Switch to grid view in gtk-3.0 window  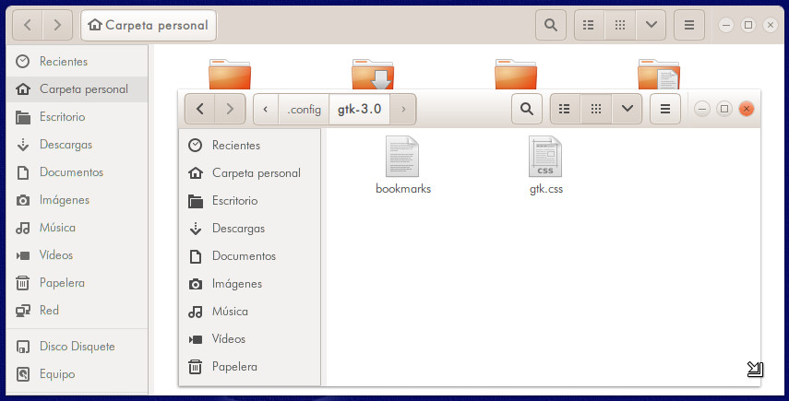click(596, 109)
